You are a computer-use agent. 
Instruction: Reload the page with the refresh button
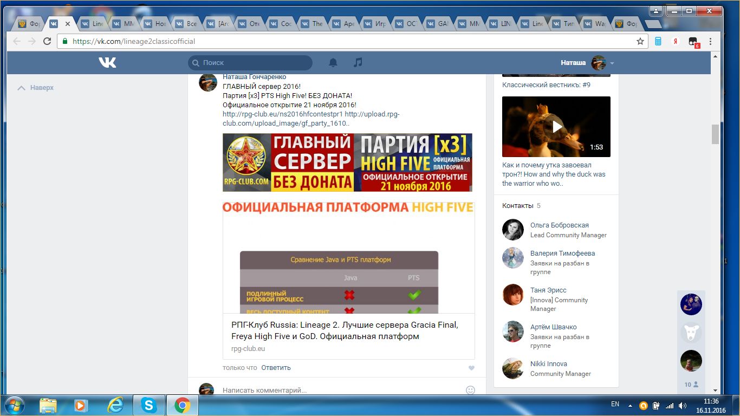[x=47, y=41]
